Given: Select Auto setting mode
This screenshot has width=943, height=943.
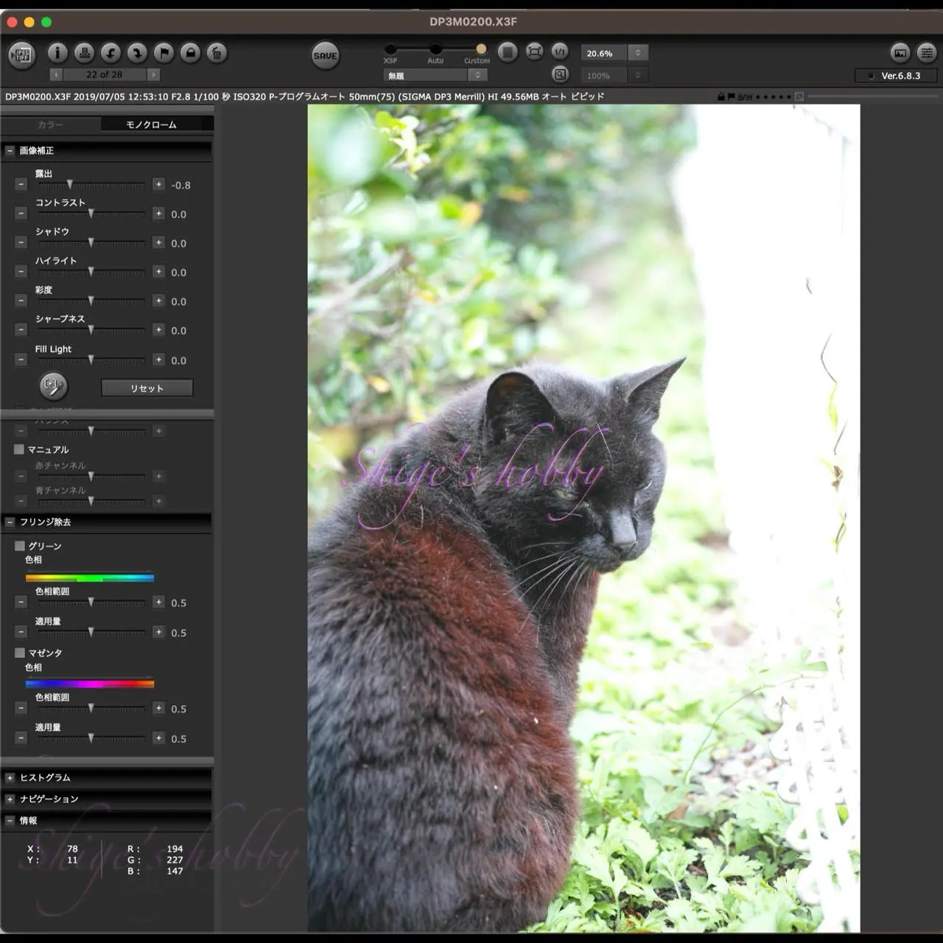Looking at the screenshot, I should point(435,49).
